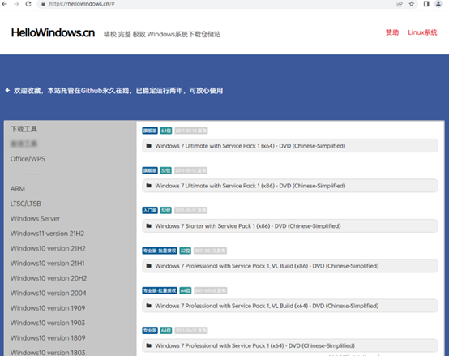
Task: Click folder icon of Ultimate (x86) entry
Action: (148, 186)
